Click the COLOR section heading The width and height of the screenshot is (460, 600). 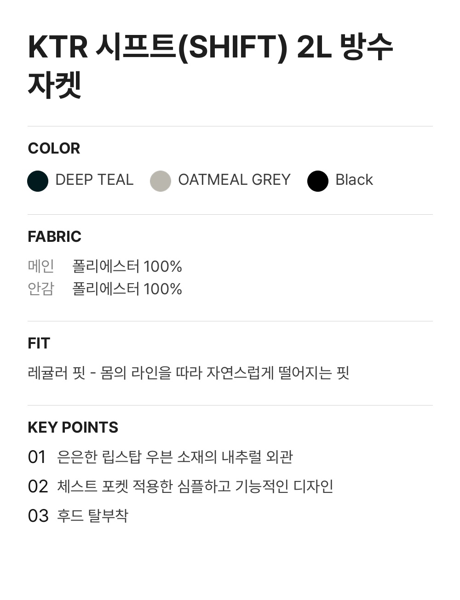[x=54, y=149]
